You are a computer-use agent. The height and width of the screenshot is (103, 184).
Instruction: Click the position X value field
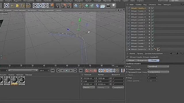[89, 78]
